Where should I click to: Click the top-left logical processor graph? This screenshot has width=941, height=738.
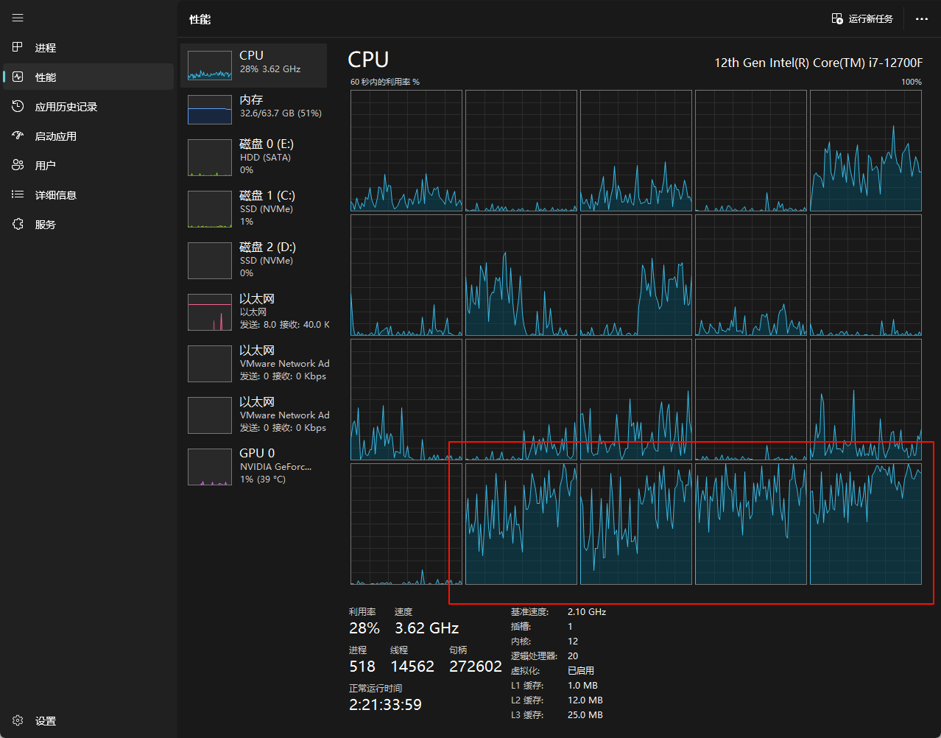406,150
